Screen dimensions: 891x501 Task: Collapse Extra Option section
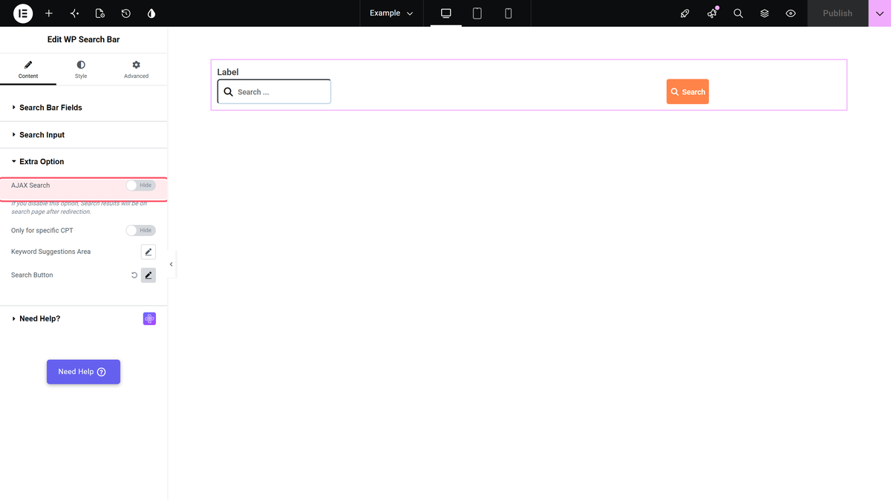84,162
